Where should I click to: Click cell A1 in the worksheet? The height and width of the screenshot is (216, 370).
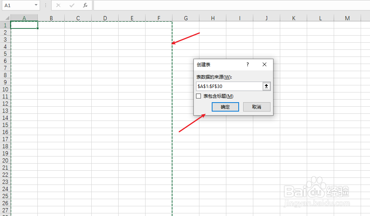point(24,25)
